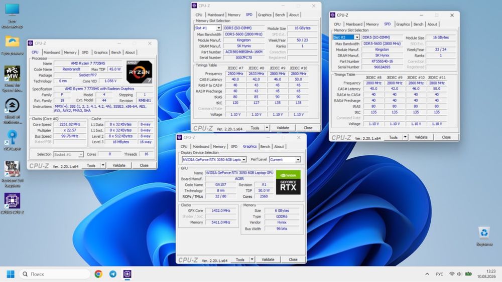The width and height of the screenshot is (502, 282).
Task: Open the Корзина recycle bin
Action: [484, 236]
